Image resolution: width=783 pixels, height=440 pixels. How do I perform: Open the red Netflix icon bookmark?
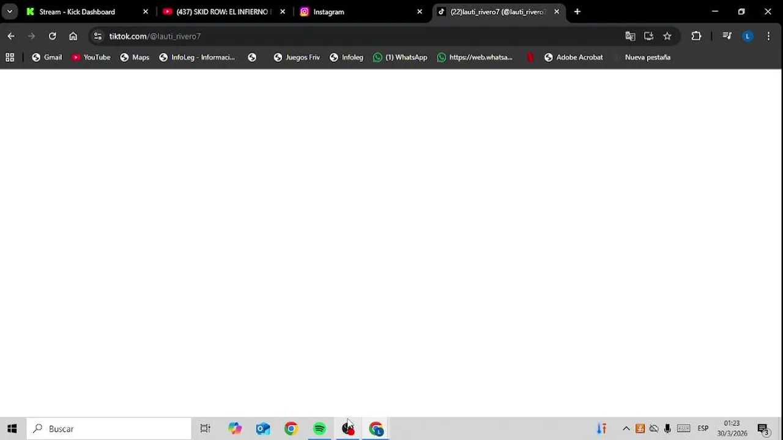point(530,57)
